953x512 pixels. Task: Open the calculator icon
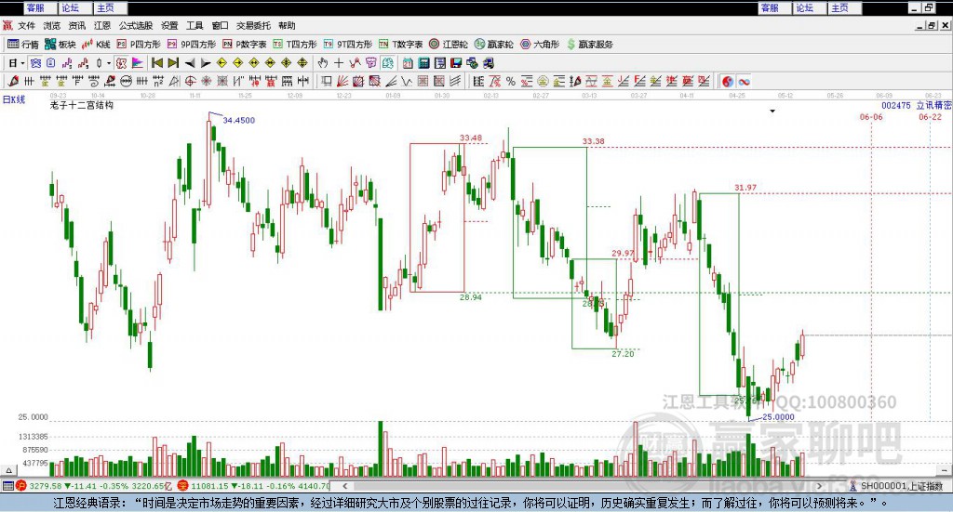pyautogui.click(x=424, y=63)
